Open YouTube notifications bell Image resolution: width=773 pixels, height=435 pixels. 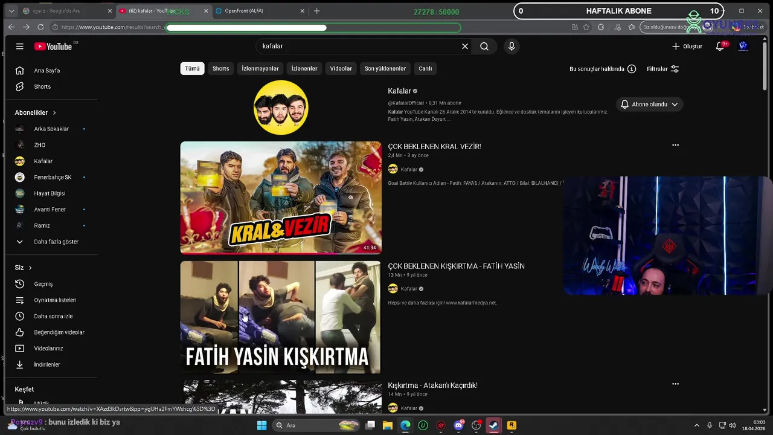720,47
